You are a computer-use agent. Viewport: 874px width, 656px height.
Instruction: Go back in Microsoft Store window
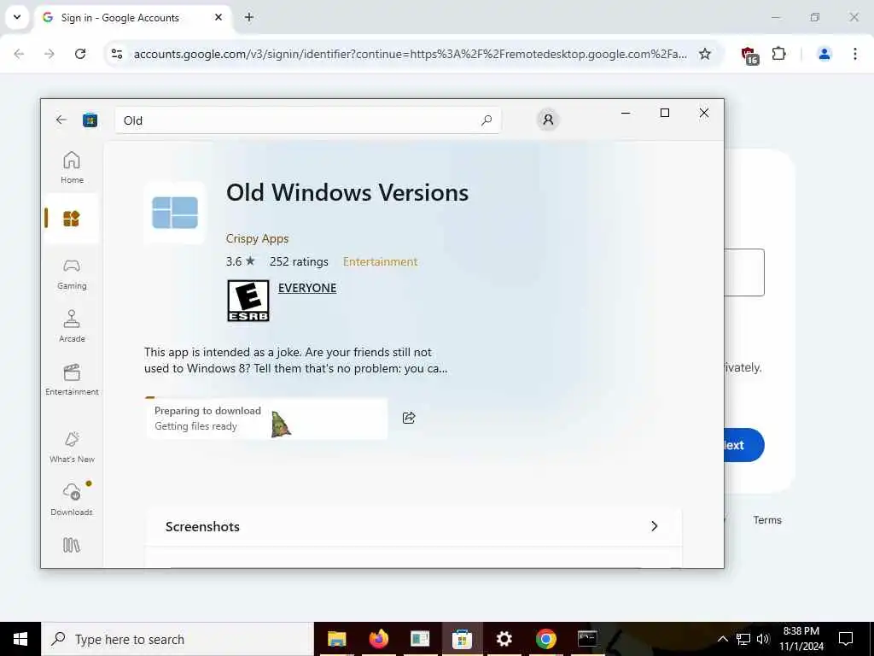[61, 120]
